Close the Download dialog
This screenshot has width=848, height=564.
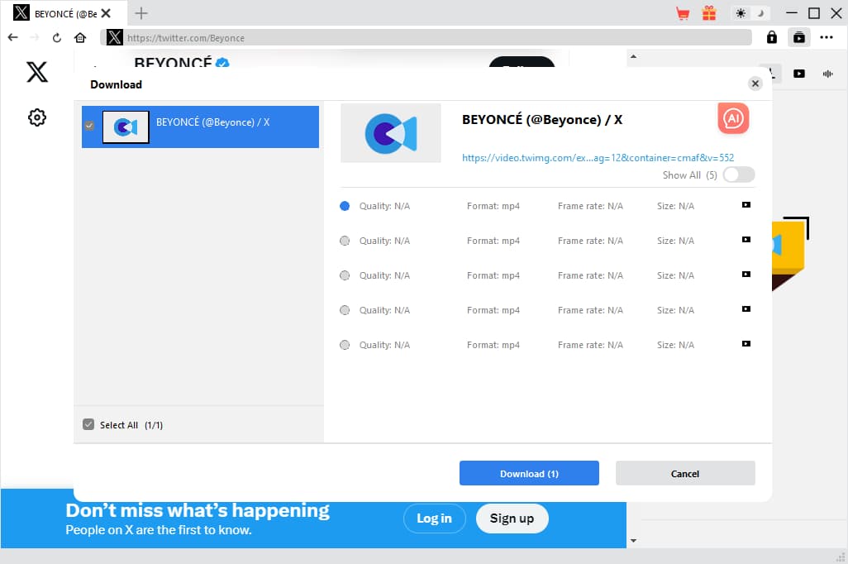point(755,84)
